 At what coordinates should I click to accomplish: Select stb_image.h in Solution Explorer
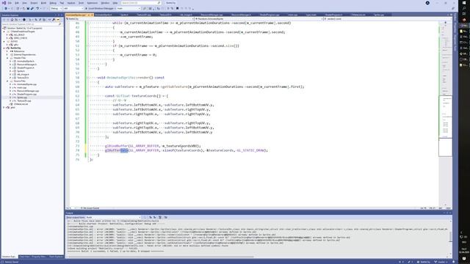click(23, 74)
